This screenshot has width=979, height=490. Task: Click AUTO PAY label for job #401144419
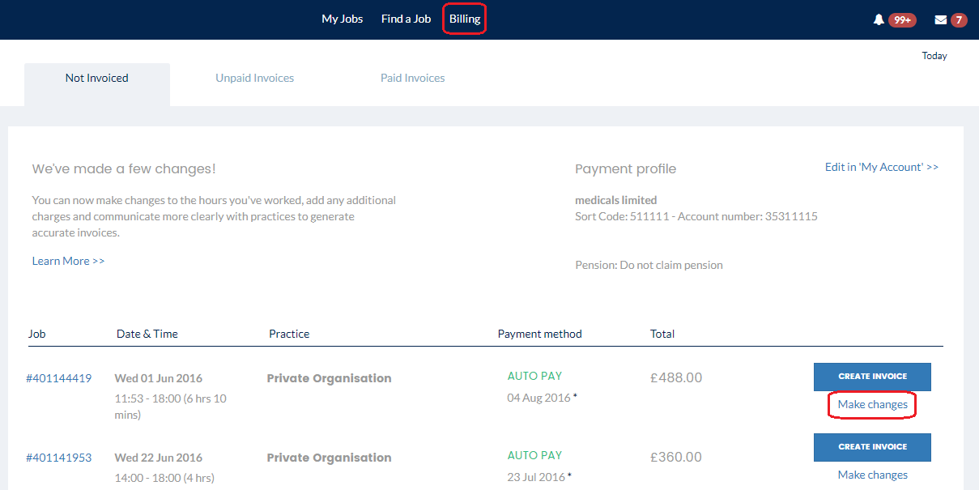click(534, 376)
